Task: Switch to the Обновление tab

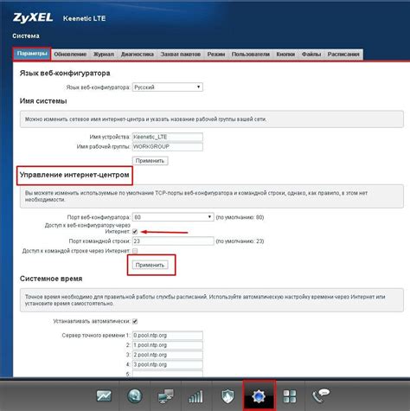Action: 70,55
